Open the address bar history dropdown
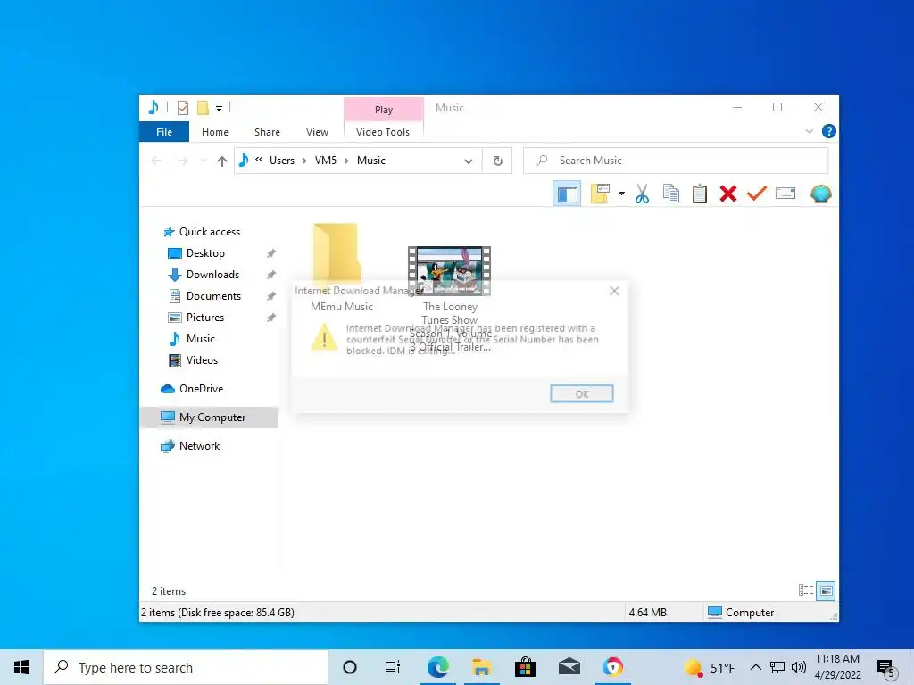This screenshot has height=685, width=914. [x=468, y=161]
